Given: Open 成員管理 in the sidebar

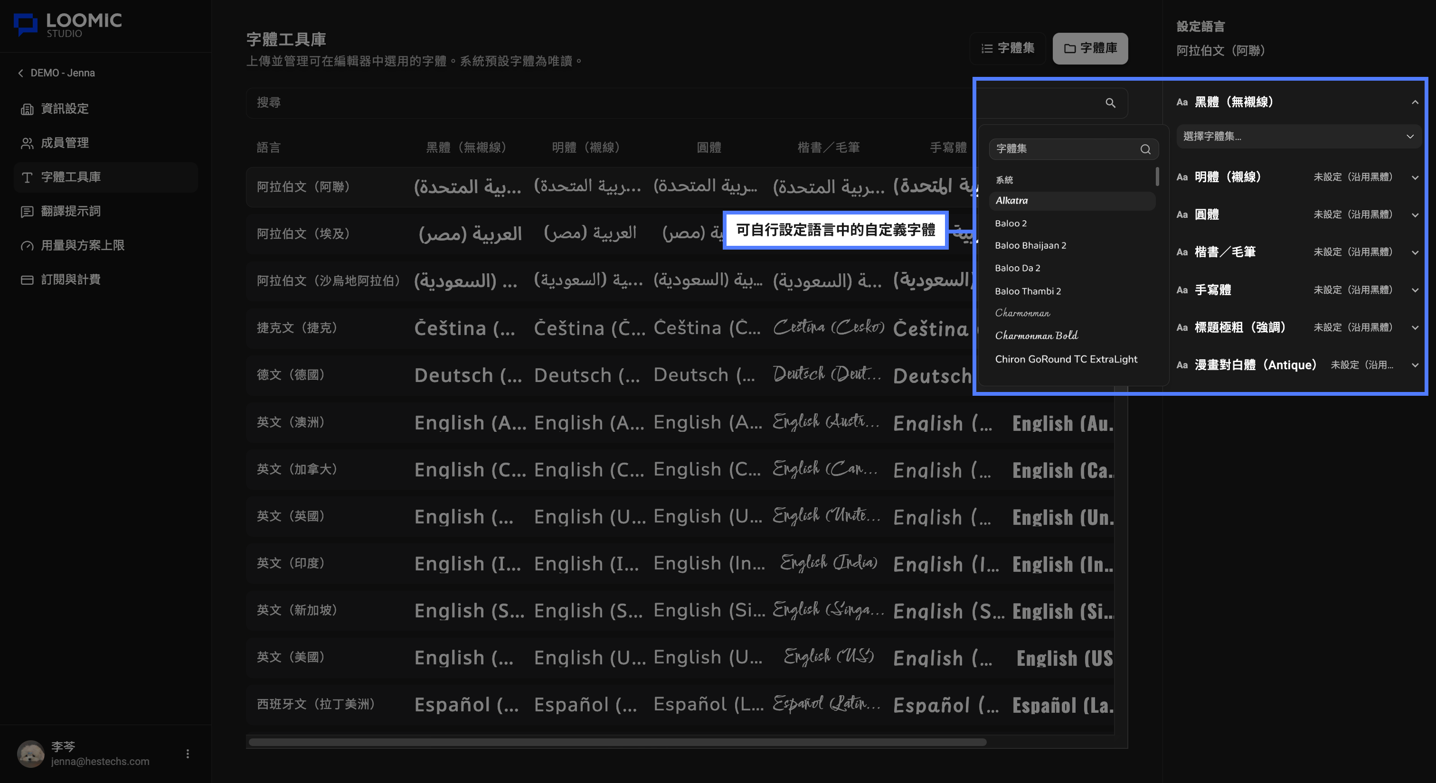Looking at the screenshot, I should pyautogui.click(x=106, y=143).
